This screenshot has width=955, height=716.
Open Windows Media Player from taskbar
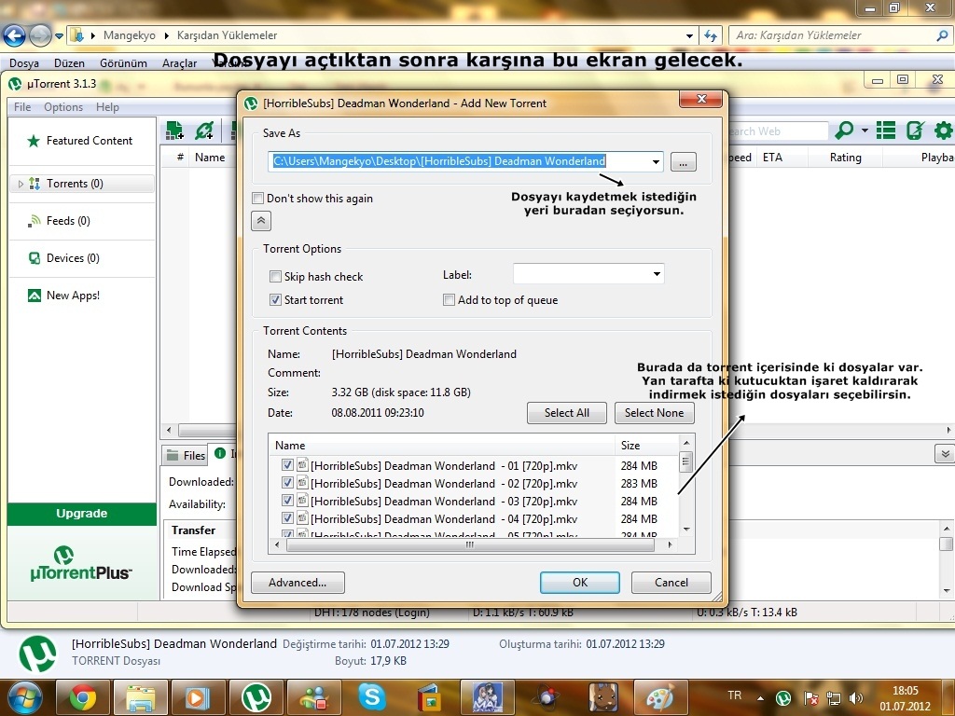point(199,697)
